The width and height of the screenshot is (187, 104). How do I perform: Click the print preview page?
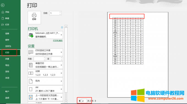pos(138,55)
